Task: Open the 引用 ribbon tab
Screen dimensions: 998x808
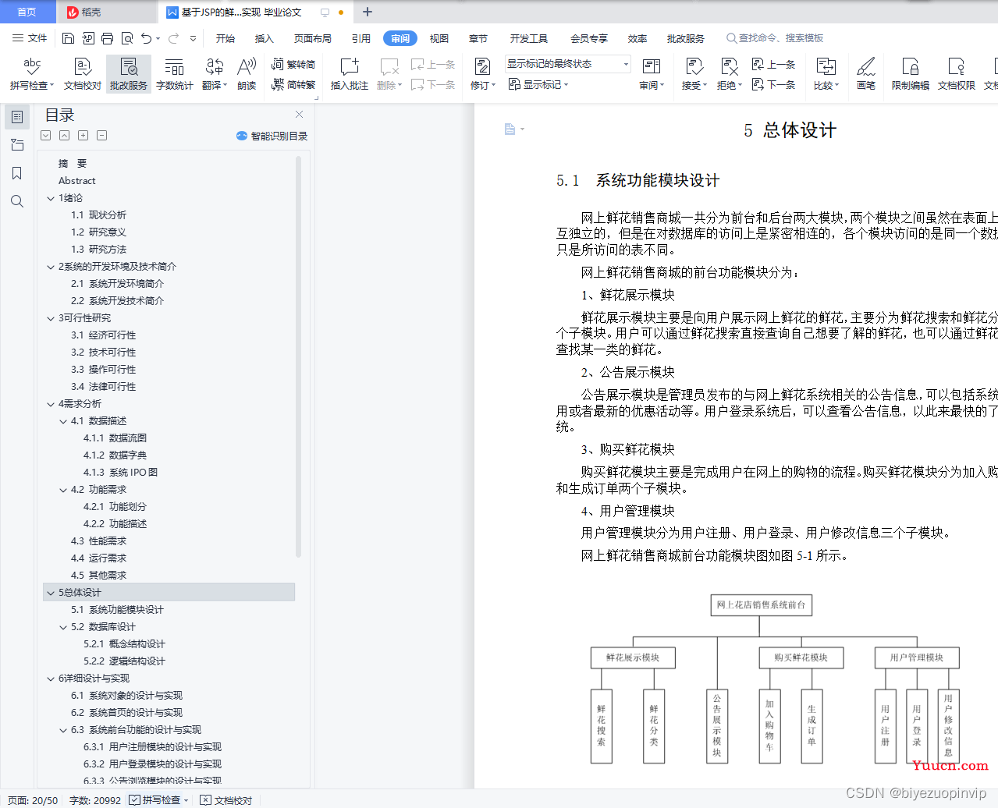Action: [361, 38]
